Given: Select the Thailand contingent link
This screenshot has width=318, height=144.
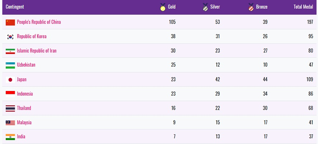Looking at the screenshot, I should [x=24, y=108].
